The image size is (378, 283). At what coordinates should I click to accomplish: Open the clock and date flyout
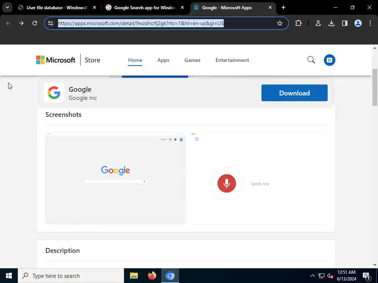(346, 276)
